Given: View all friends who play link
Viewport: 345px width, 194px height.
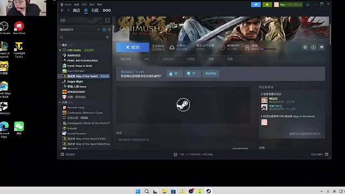Looking at the screenshot, I should pos(305,134).
